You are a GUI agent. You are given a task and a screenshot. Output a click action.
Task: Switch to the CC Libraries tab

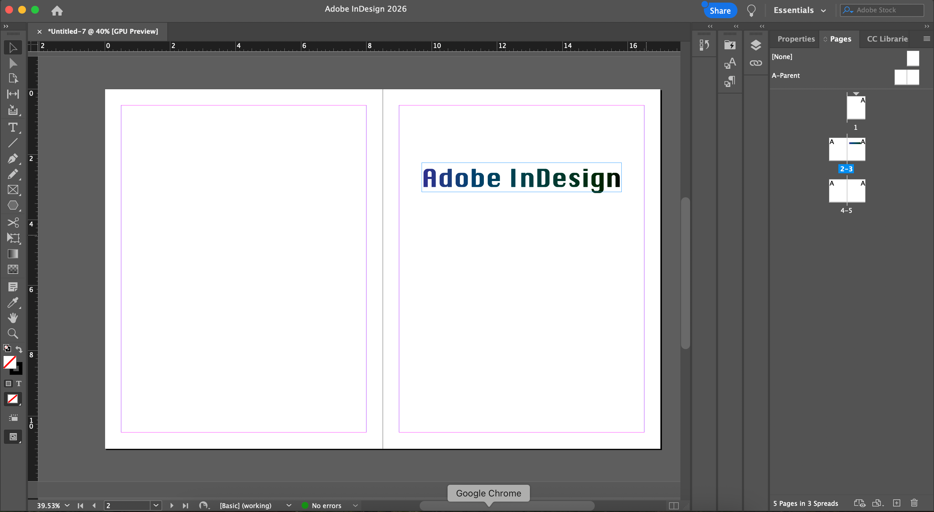point(887,39)
